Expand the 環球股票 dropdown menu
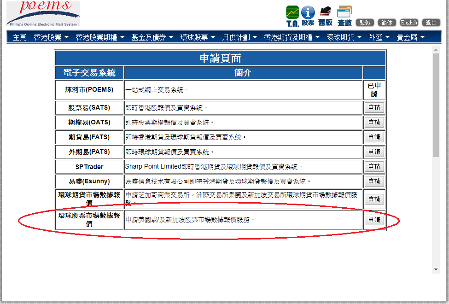The height and width of the screenshot is (304, 449). [198, 37]
